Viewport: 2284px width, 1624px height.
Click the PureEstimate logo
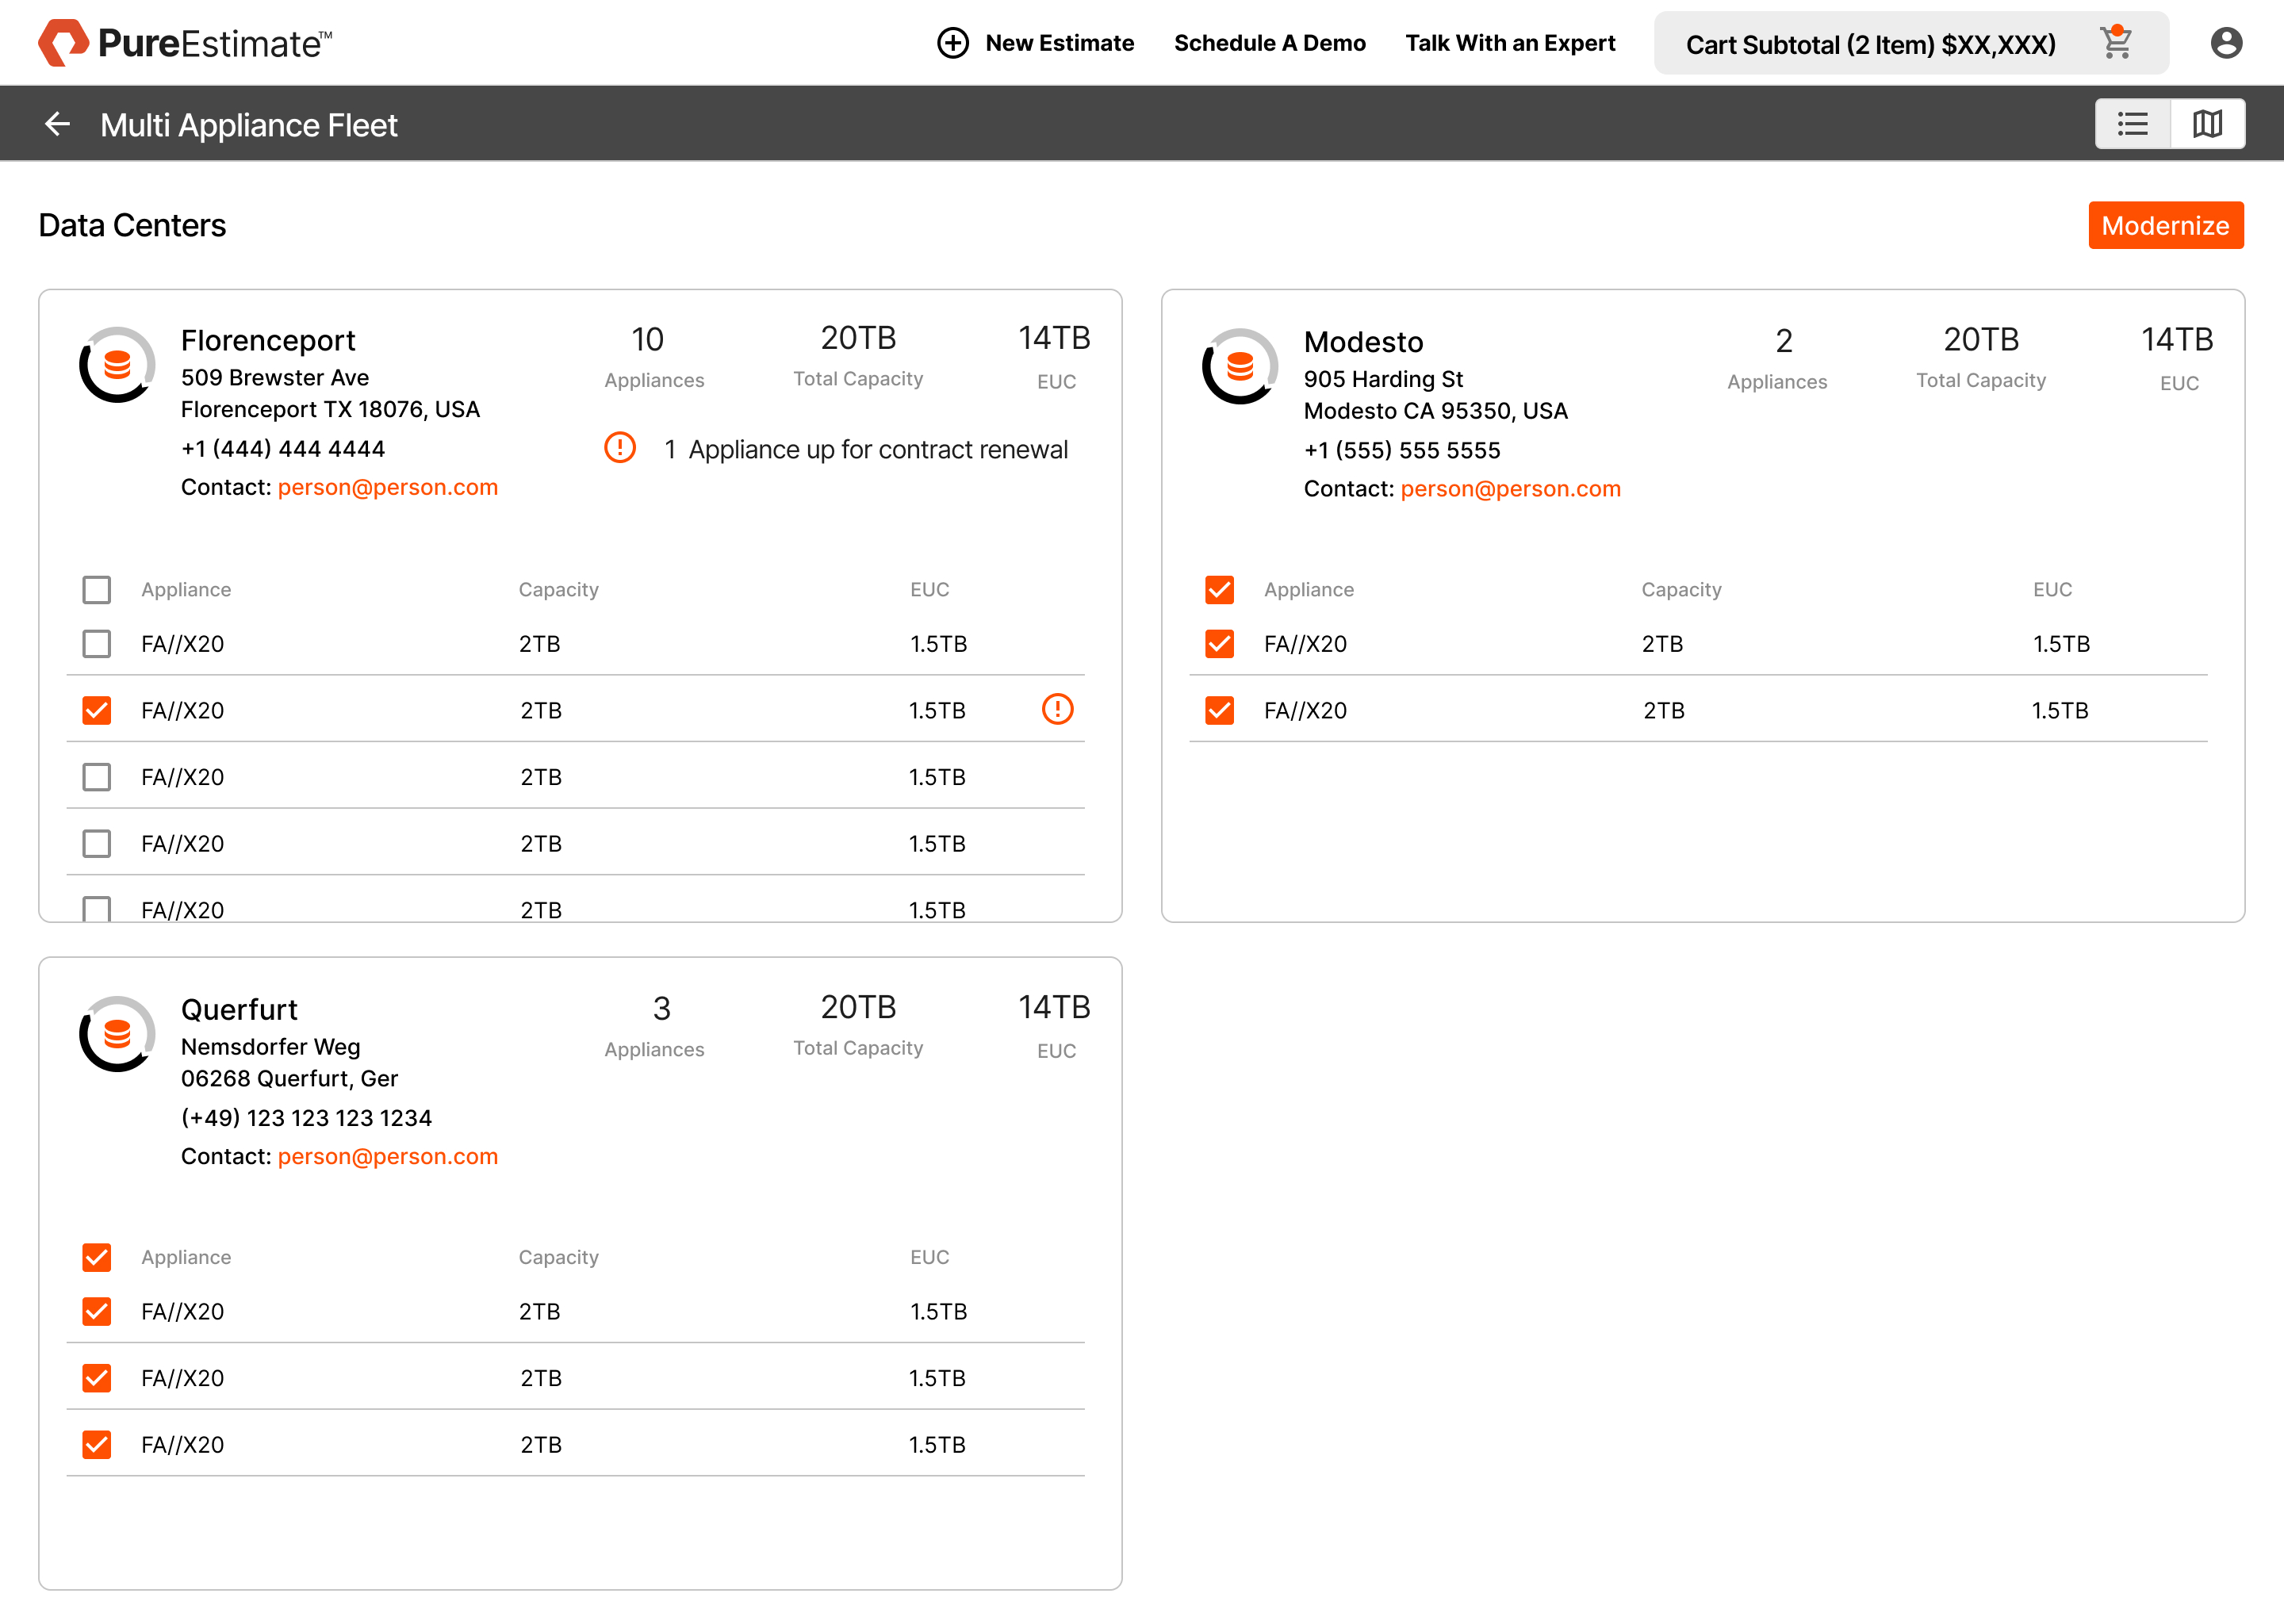pos(185,43)
